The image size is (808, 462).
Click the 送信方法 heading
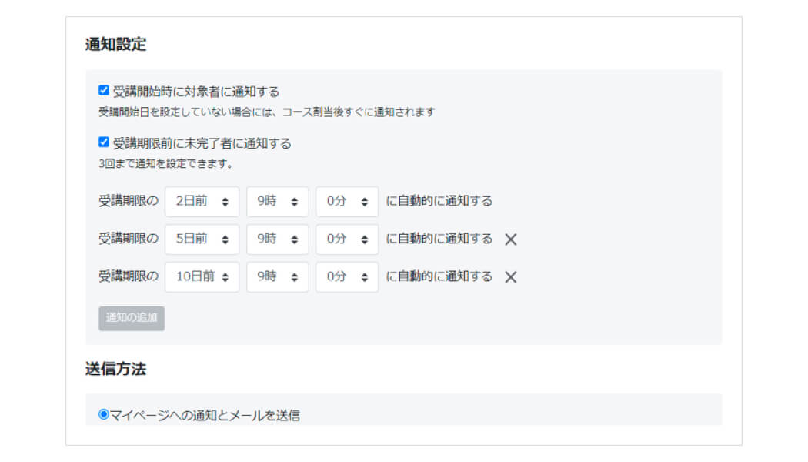coord(115,369)
